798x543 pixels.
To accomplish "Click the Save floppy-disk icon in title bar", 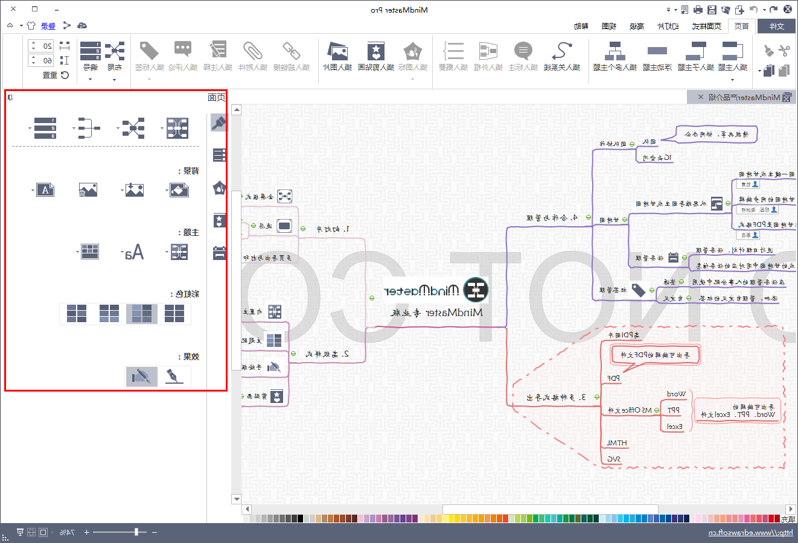I will pos(712,10).
